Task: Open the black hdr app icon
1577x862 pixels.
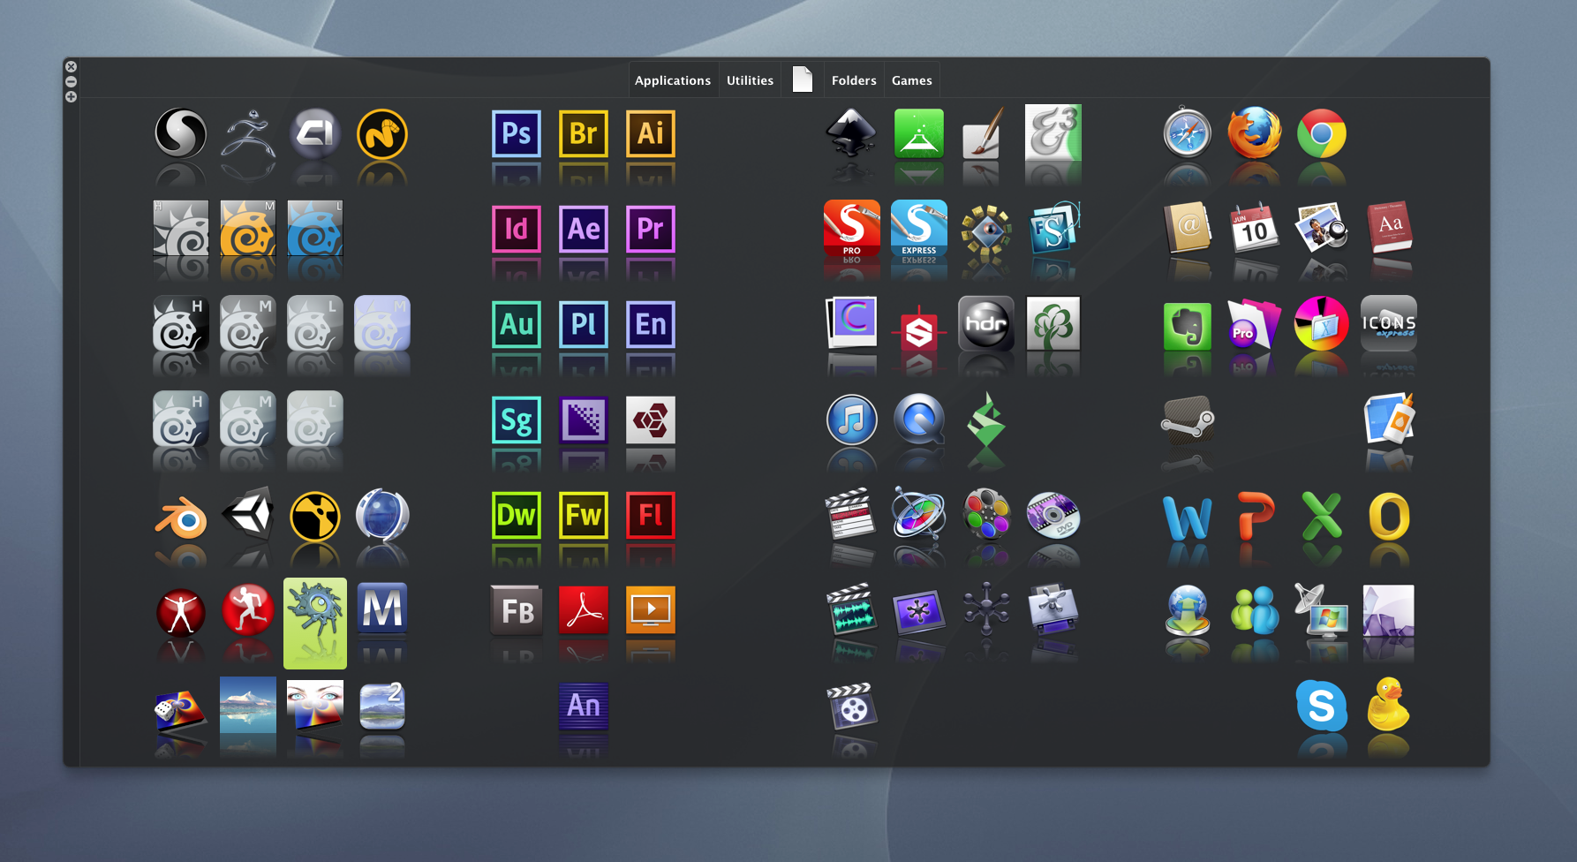Action: tap(985, 323)
